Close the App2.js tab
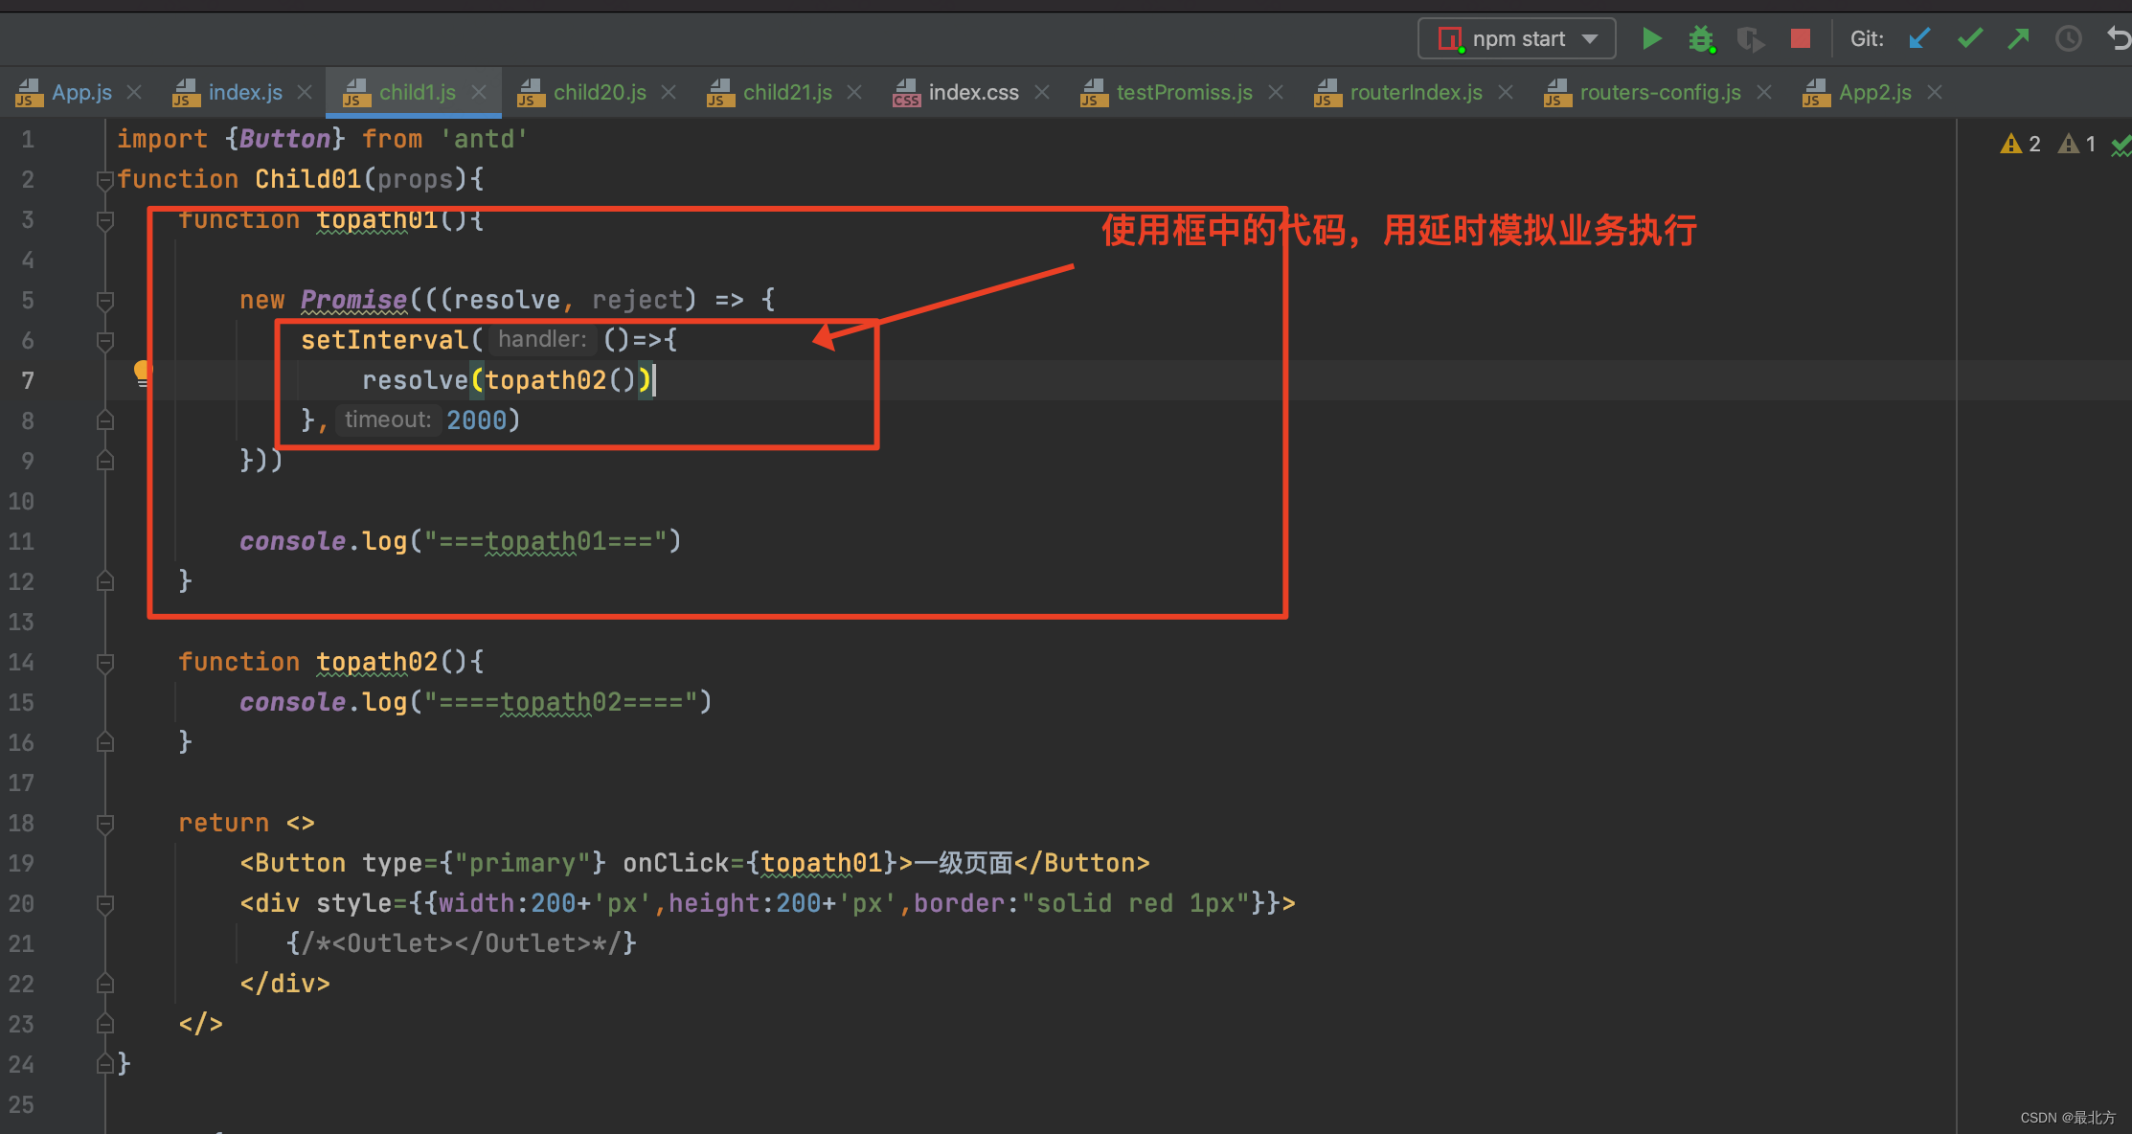The width and height of the screenshot is (2132, 1134). click(x=1935, y=92)
